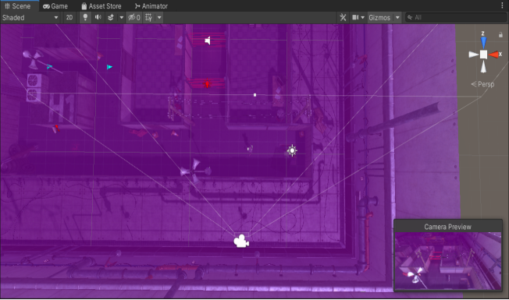This screenshot has width=509, height=300.
Task: Toggle scene effects (skybox, fog) button
Action: coord(111,17)
